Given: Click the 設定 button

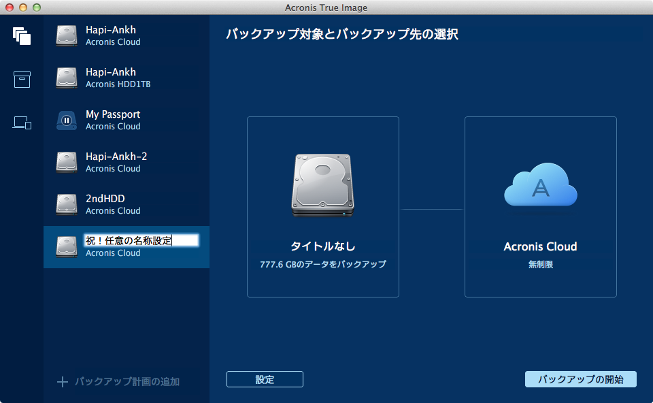Looking at the screenshot, I should [x=265, y=379].
